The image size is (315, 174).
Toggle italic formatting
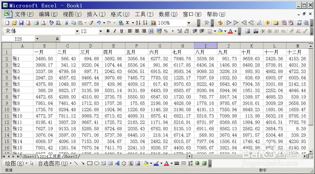click(115, 31)
